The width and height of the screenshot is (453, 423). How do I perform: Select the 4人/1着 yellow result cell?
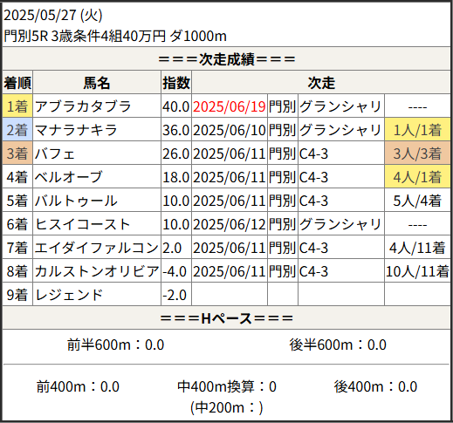[x=417, y=177]
